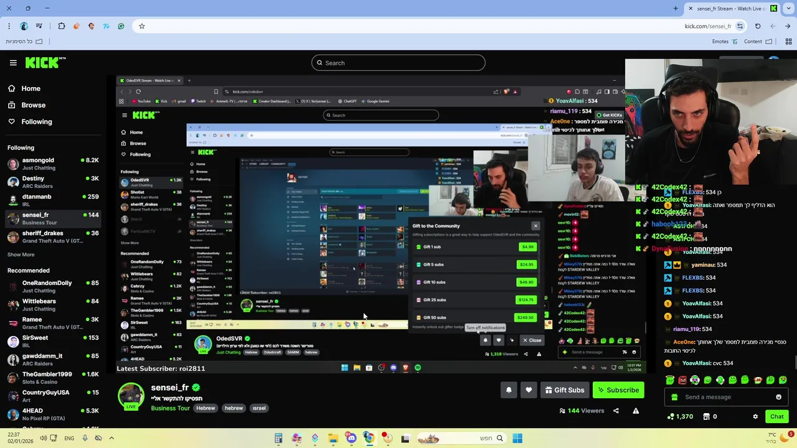Insert the first green halo emote
The image size is (797, 448).
[670, 380]
